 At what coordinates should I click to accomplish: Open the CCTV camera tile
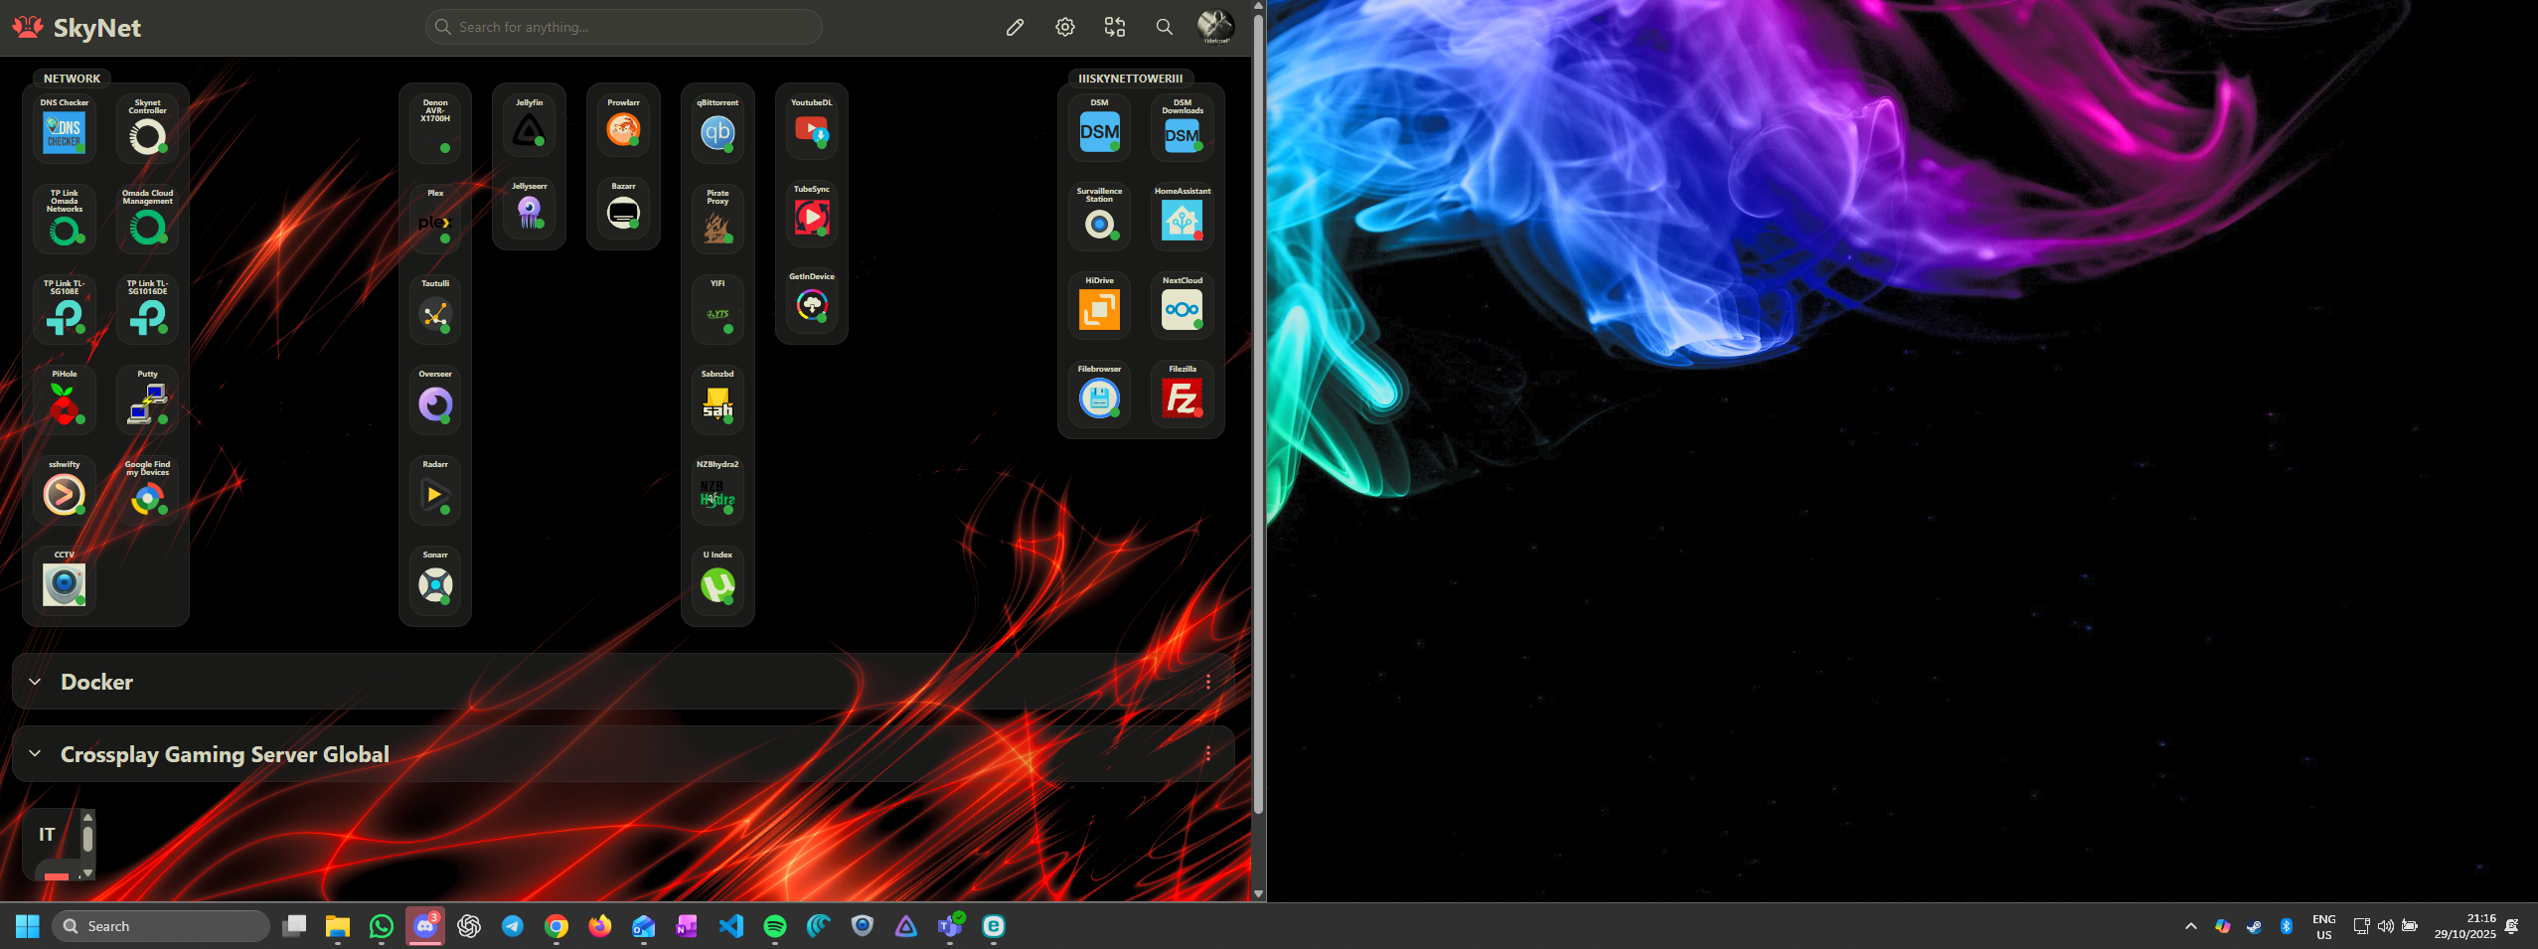[65, 580]
